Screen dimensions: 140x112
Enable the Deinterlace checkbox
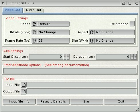coord(132,24)
